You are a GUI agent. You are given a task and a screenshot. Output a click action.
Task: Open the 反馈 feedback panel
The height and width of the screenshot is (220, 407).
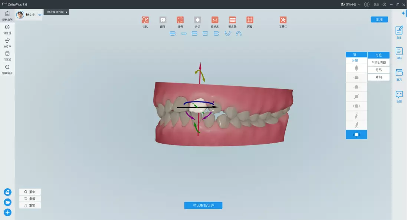pyautogui.click(x=399, y=97)
